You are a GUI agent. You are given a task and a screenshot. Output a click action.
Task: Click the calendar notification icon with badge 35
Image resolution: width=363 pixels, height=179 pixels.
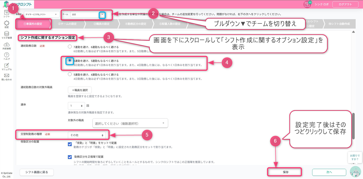[307, 4]
